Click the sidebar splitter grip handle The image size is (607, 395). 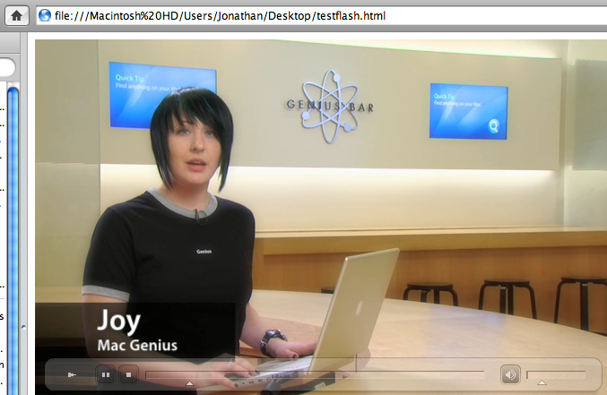pos(23,327)
